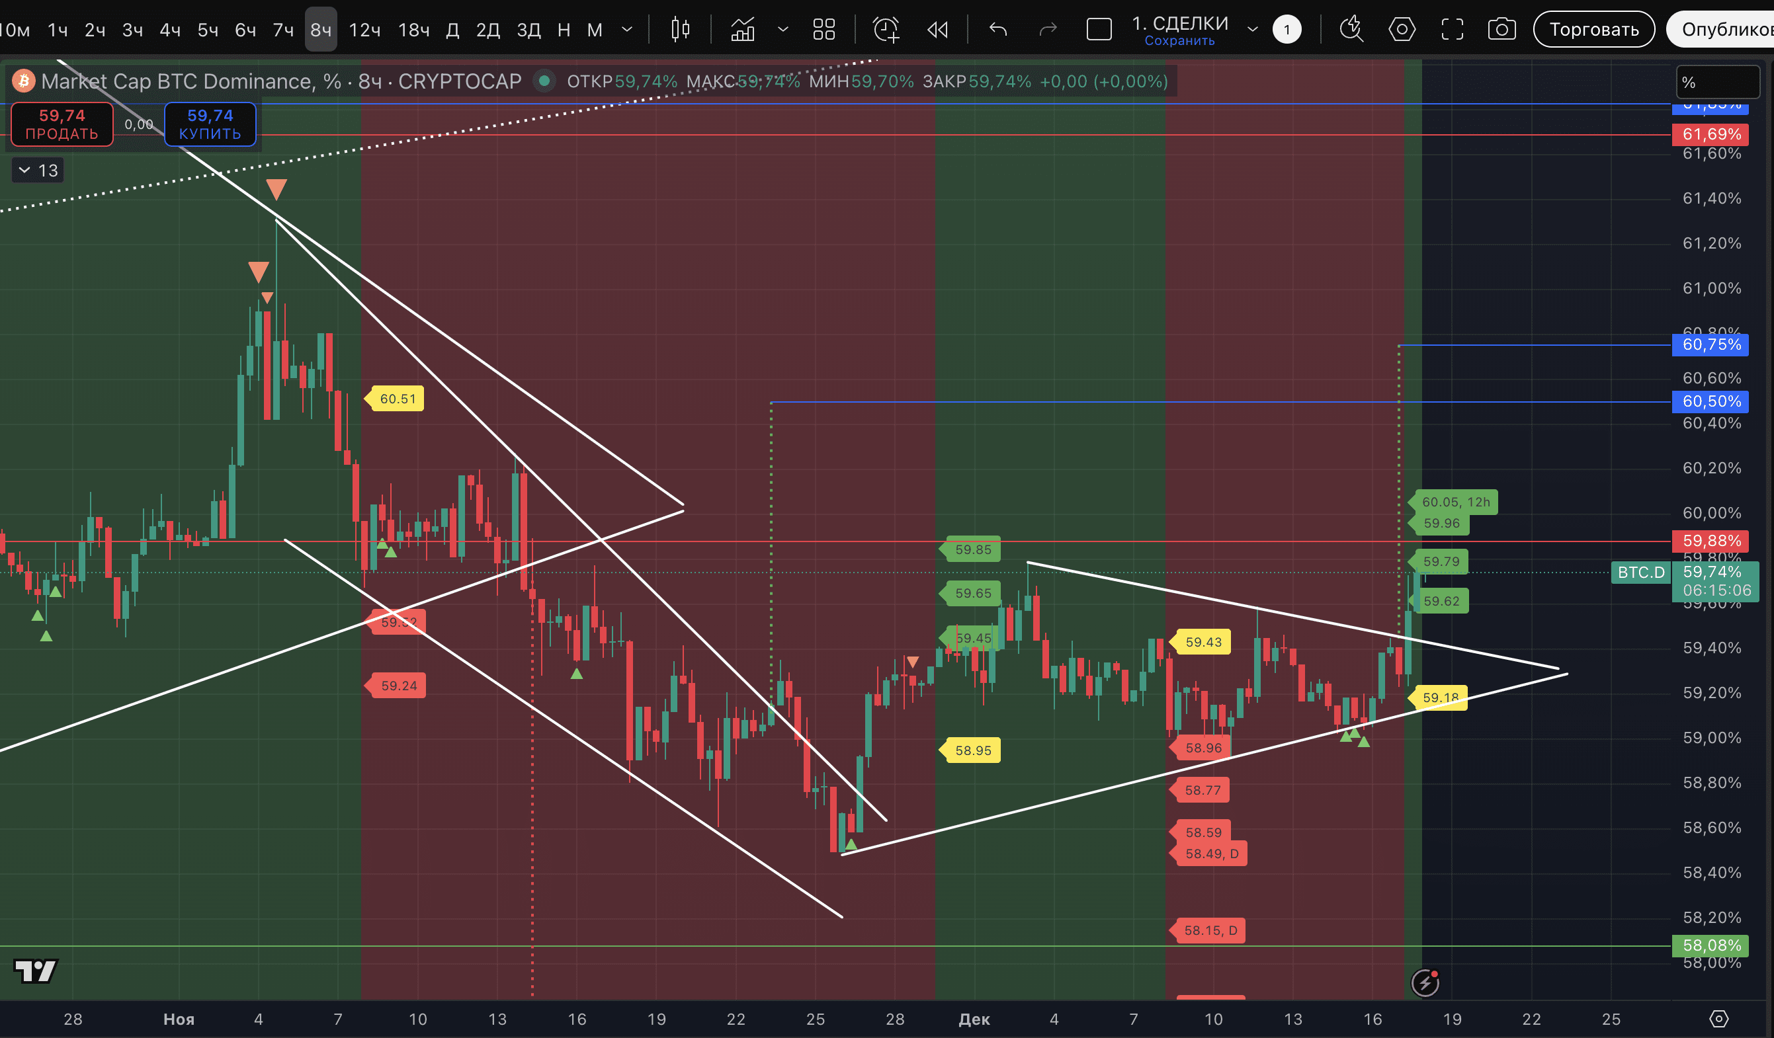Undo the last chart action
The image size is (1774, 1038).
pos(998,30)
